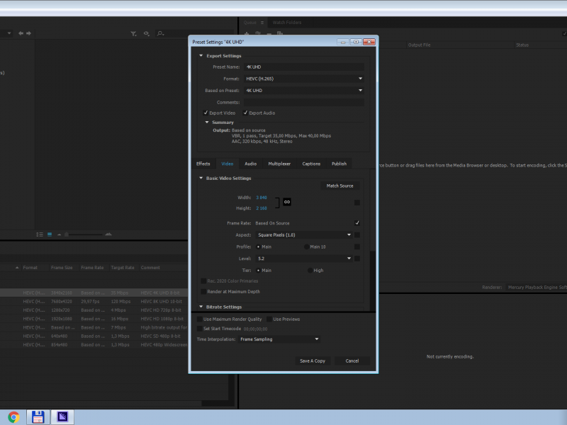Toggle the Export Video checkbox
Screen dimensions: 567x425
click(x=206, y=113)
